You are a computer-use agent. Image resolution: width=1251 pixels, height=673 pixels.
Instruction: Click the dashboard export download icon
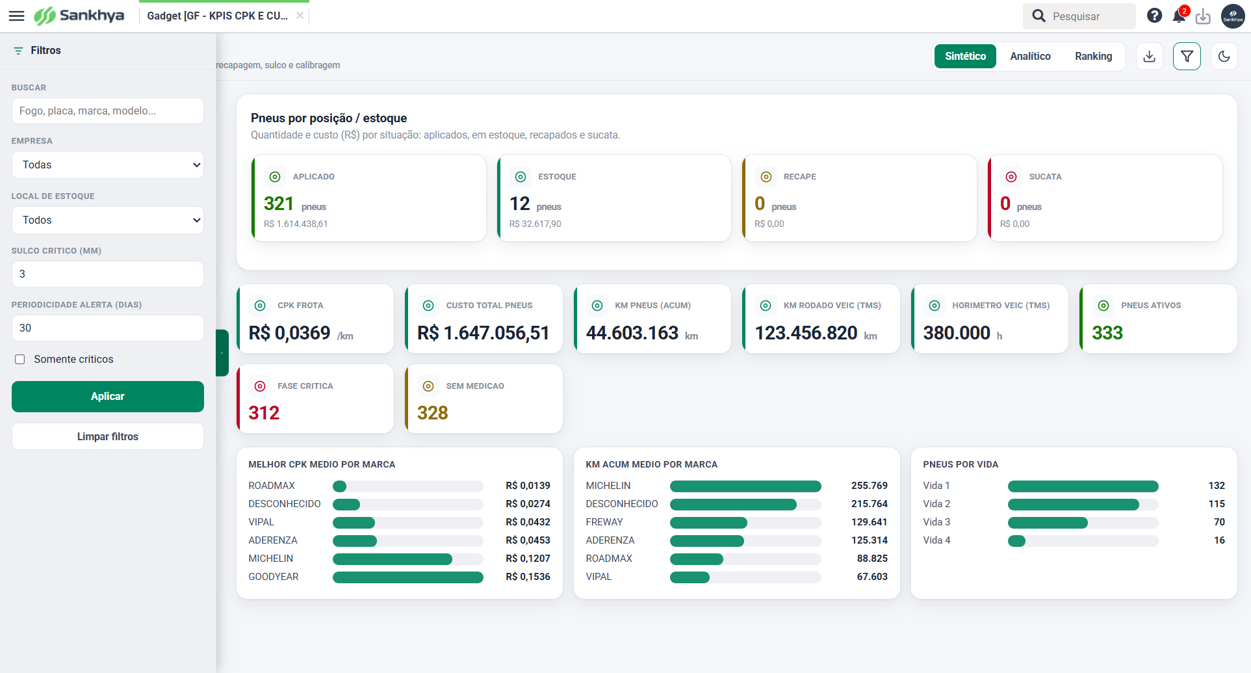[1150, 57]
